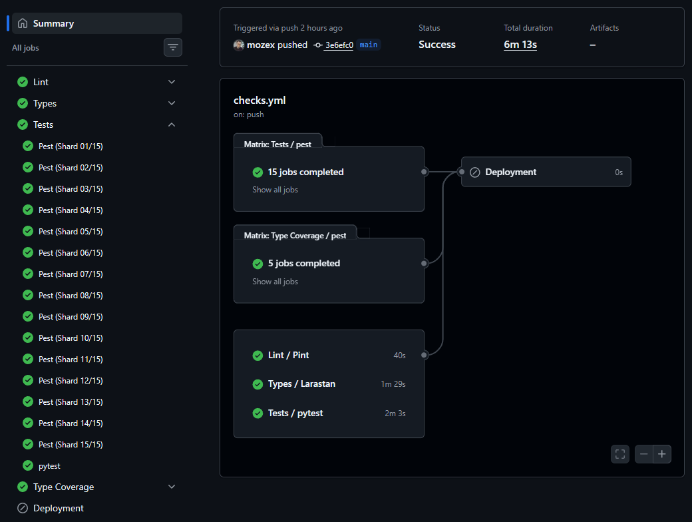692x522 pixels.
Task: Select the 15 jobs completed entry
Action: pos(305,172)
